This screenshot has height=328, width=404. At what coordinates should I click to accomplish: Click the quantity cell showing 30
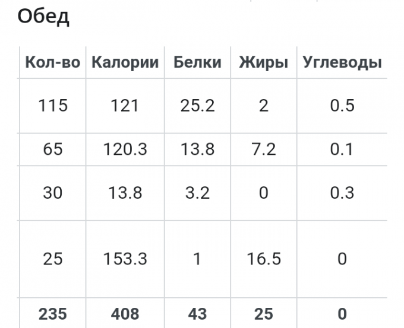click(52, 193)
